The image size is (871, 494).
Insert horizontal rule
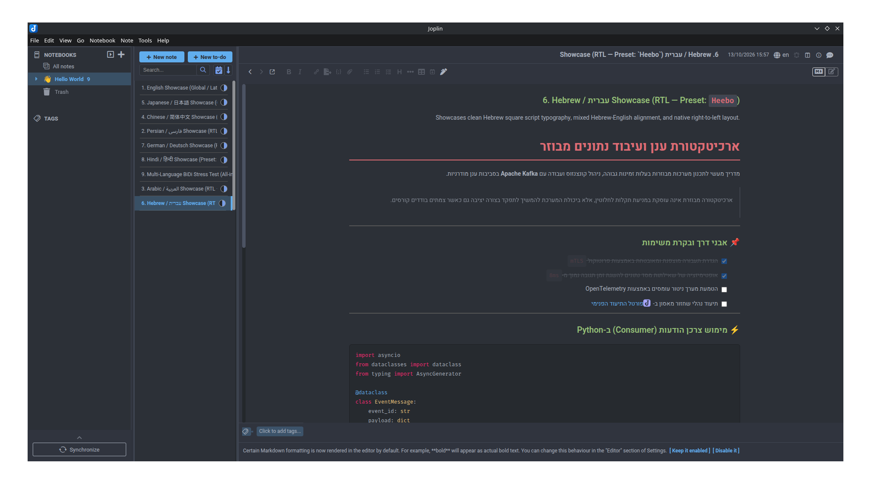pos(410,72)
